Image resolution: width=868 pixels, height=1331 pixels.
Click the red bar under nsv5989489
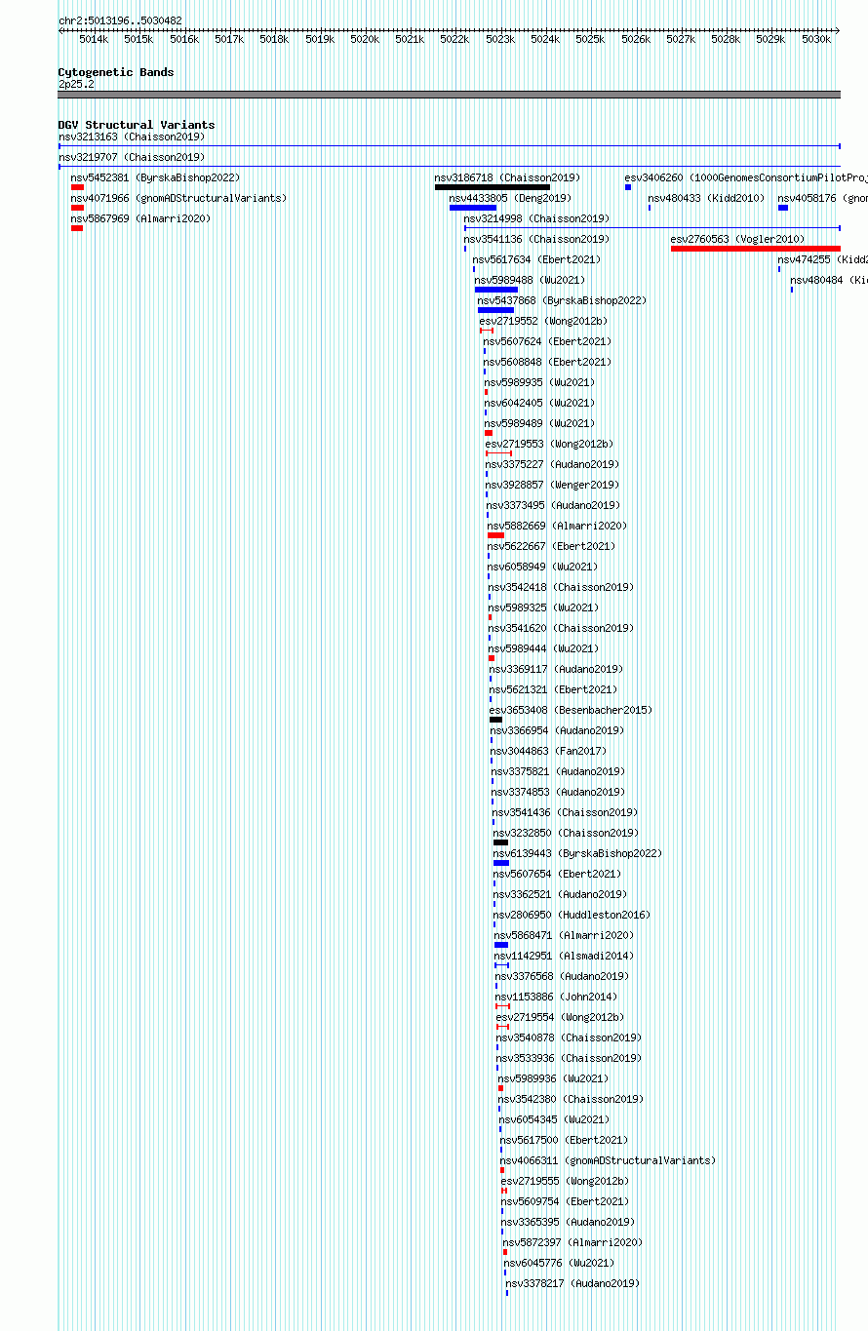click(x=489, y=433)
